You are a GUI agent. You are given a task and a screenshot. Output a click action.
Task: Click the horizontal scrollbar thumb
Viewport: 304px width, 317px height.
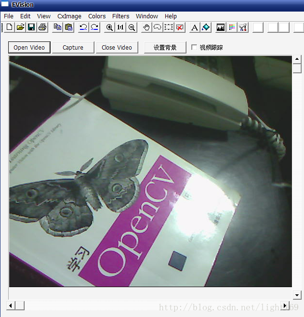coord(20,305)
